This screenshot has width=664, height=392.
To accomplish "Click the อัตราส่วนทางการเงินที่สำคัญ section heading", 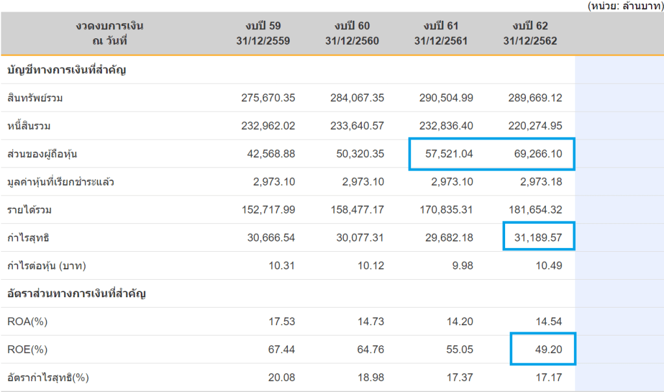I will 76,293.
